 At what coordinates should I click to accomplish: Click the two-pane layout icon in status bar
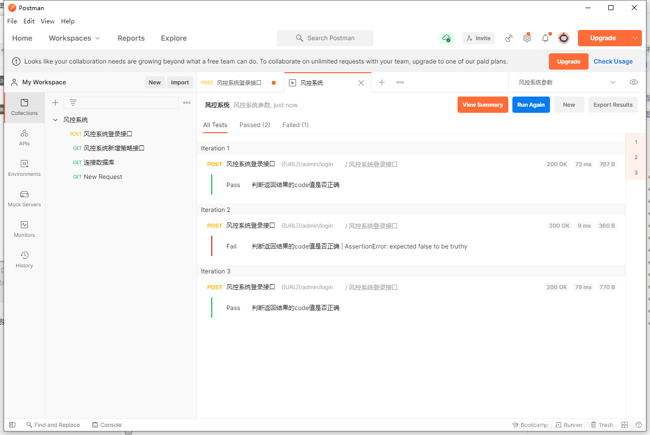tap(625, 425)
